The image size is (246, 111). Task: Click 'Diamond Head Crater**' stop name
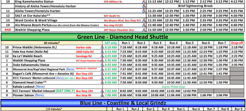coord(30,82)
